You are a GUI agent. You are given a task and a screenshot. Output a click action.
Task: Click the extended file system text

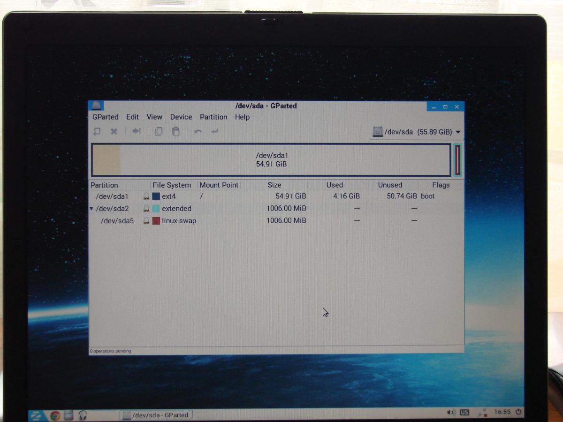tap(176, 209)
